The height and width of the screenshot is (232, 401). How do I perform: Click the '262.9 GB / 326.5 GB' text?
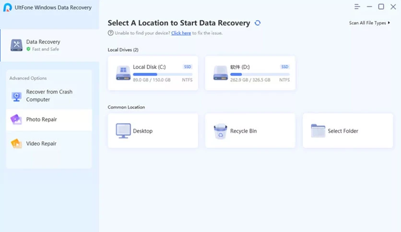point(250,80)
